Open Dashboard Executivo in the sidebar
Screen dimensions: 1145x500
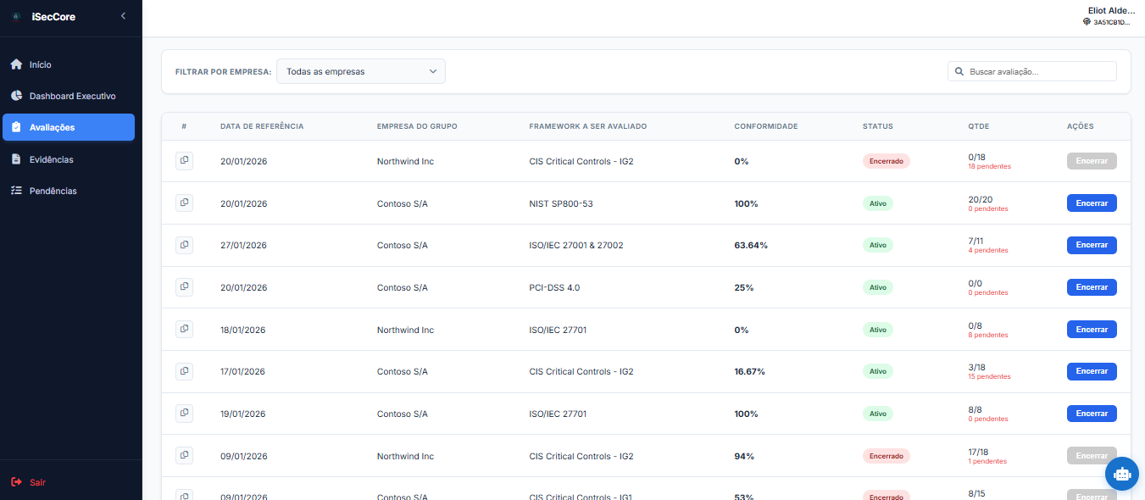point(69,96)
